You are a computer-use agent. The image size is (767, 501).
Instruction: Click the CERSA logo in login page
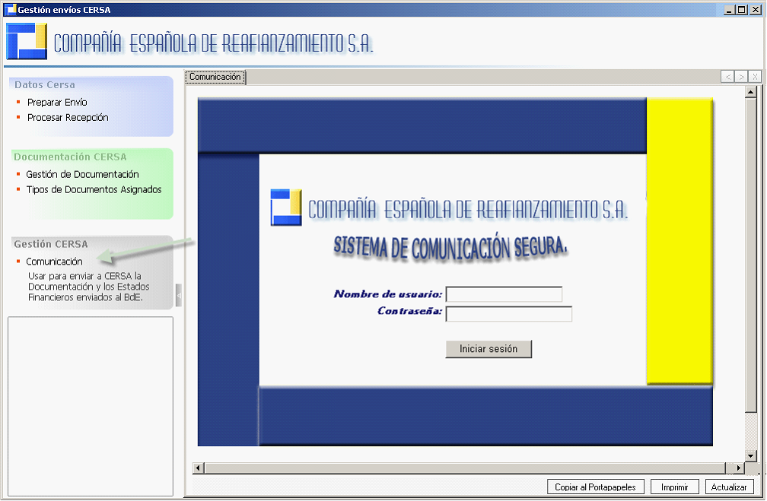pyautogui.click(x=286, y=208)
